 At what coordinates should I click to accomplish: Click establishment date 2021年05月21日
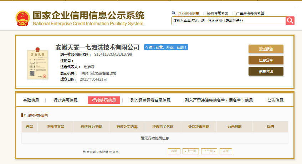pyautogui.click(x=93, y=79)
